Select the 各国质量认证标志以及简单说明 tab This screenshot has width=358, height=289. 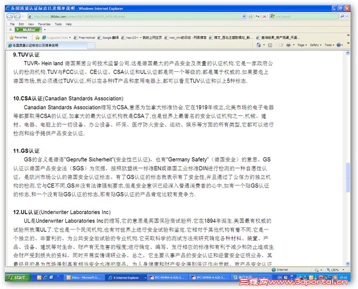click(46, 45)
